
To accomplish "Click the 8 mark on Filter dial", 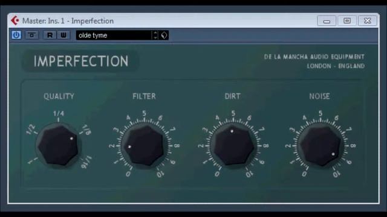I will (177, 146).
